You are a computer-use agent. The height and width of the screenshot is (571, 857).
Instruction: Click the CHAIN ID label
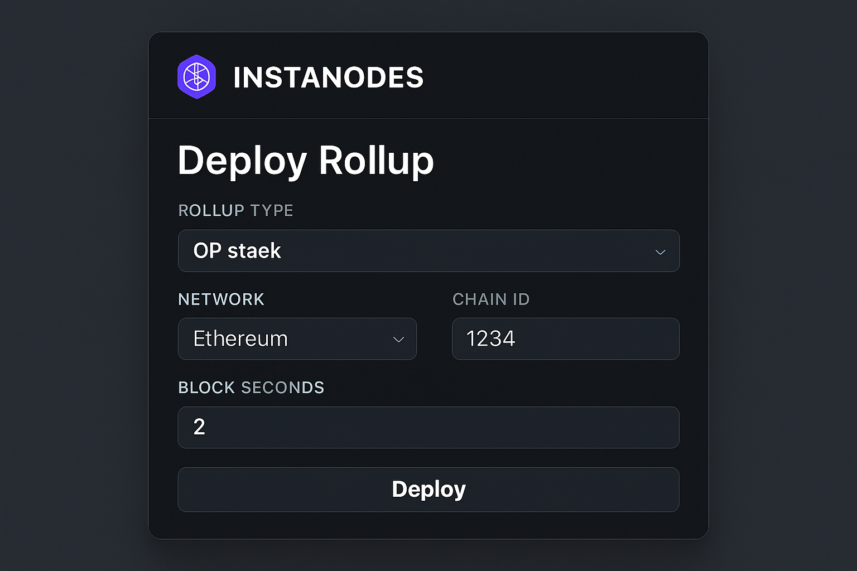point(490,299)
